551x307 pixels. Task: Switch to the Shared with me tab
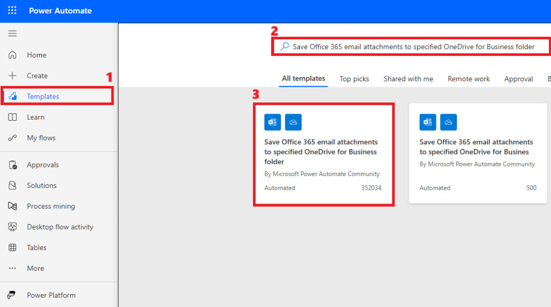click(x=408, y=79)
